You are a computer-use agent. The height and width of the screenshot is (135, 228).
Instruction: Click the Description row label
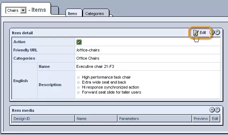click(50, 85)
